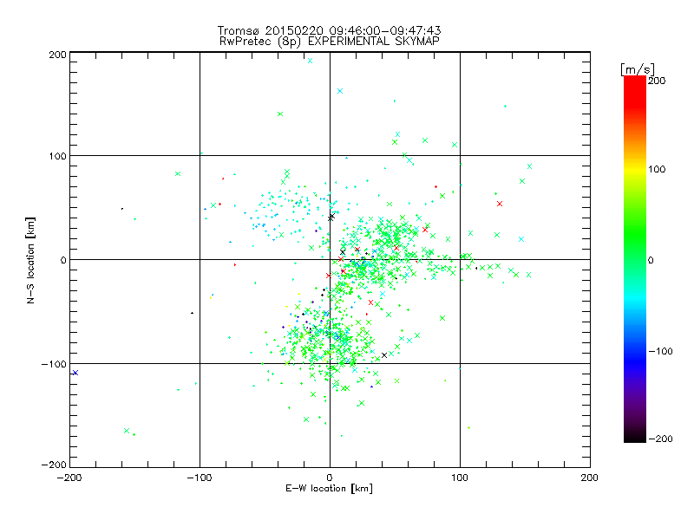Select the 'N-S location [km]' axis label

[x=30, y=260]
